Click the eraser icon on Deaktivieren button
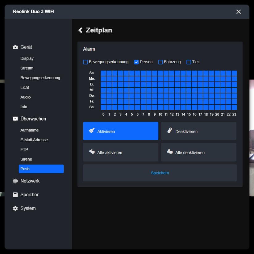Viewport: 254px width, 254px height. (x=169, y=131)
